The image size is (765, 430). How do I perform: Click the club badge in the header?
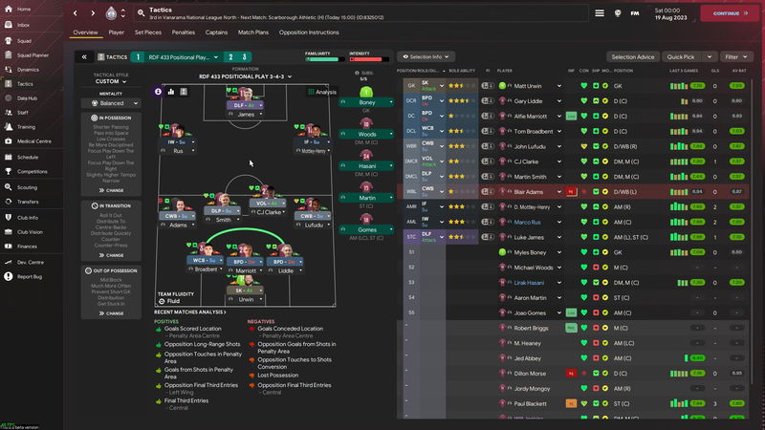111,13
